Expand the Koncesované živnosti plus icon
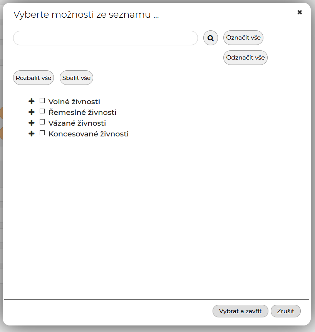This screenshot has width=315, height=332. (x=32, y=134)
